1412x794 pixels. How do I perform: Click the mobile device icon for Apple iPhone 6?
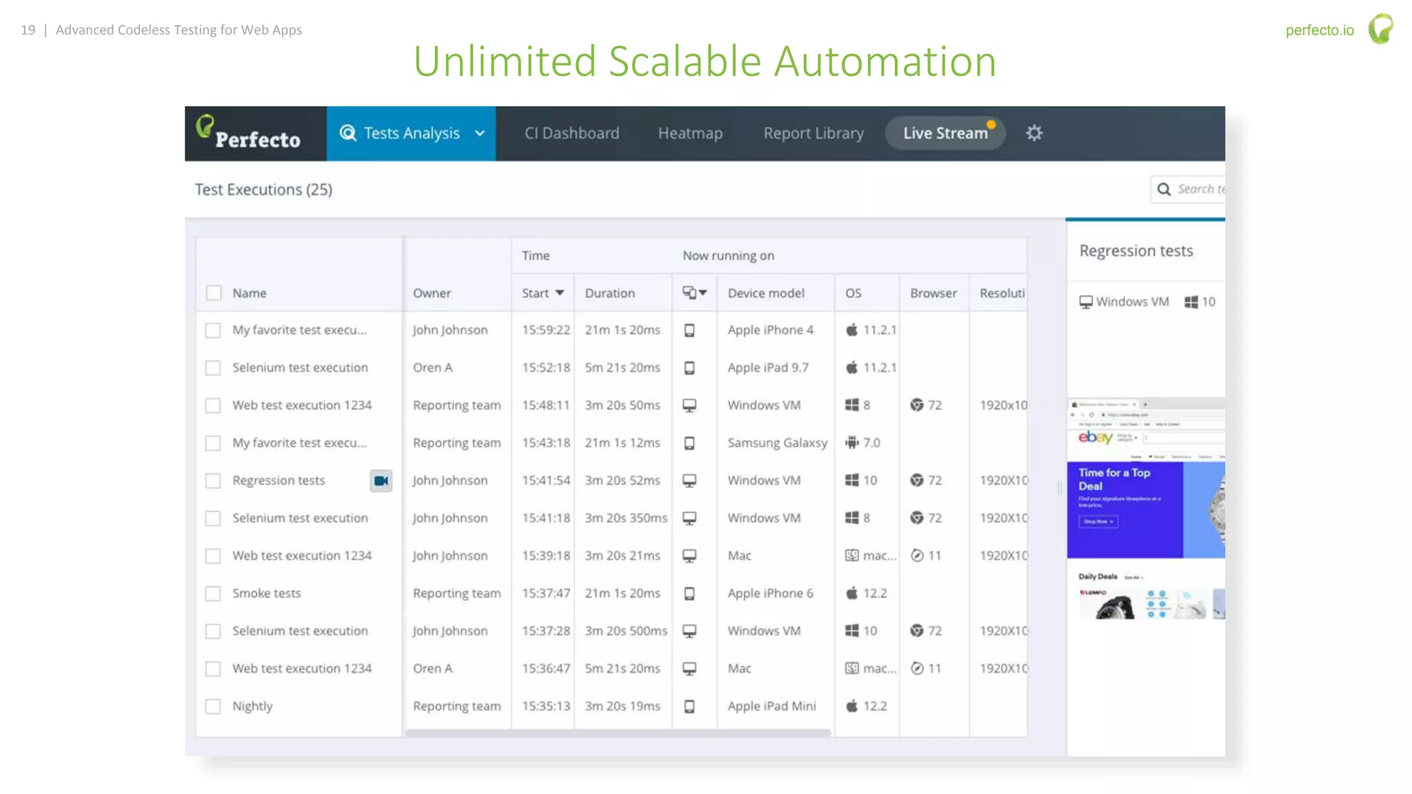689,593
